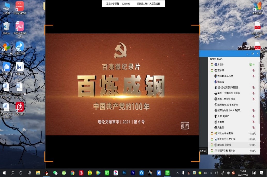Toggle the muted mic icon beside 吴鹏泽

coord(253,128)
